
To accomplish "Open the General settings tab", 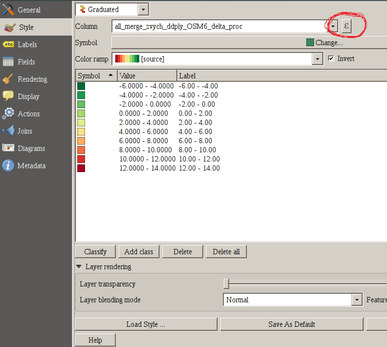I will pyautogui.click(x=36, y=10).
